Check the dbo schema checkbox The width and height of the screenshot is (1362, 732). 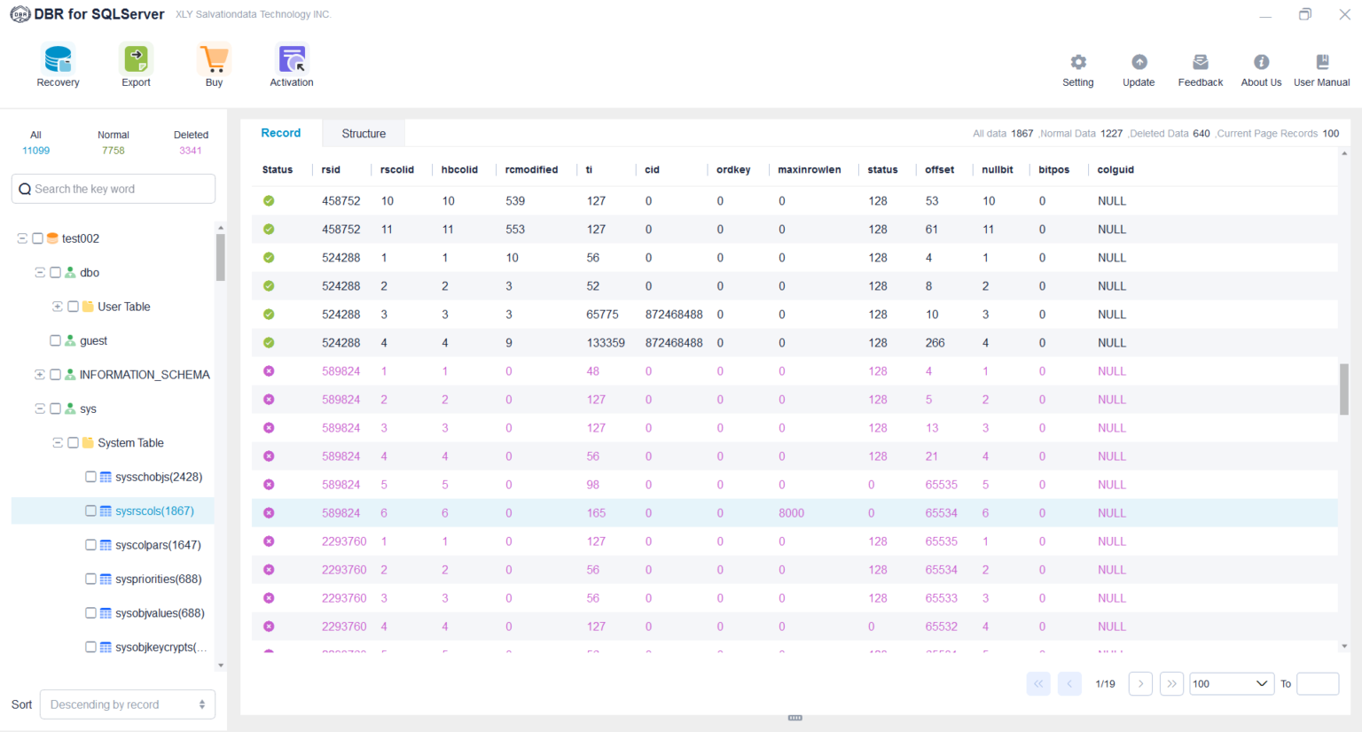tap(54, 272)
